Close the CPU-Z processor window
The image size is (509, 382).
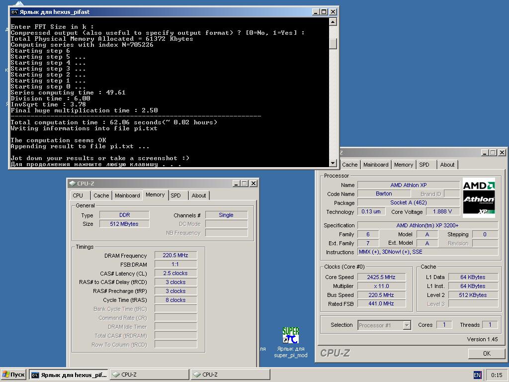502,152
